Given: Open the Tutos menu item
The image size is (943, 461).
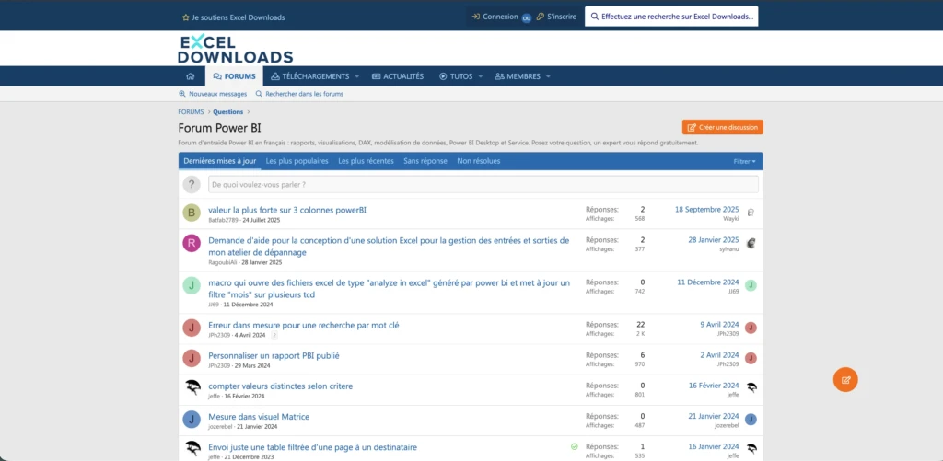Looking at the screenshot, I should 456,76.
